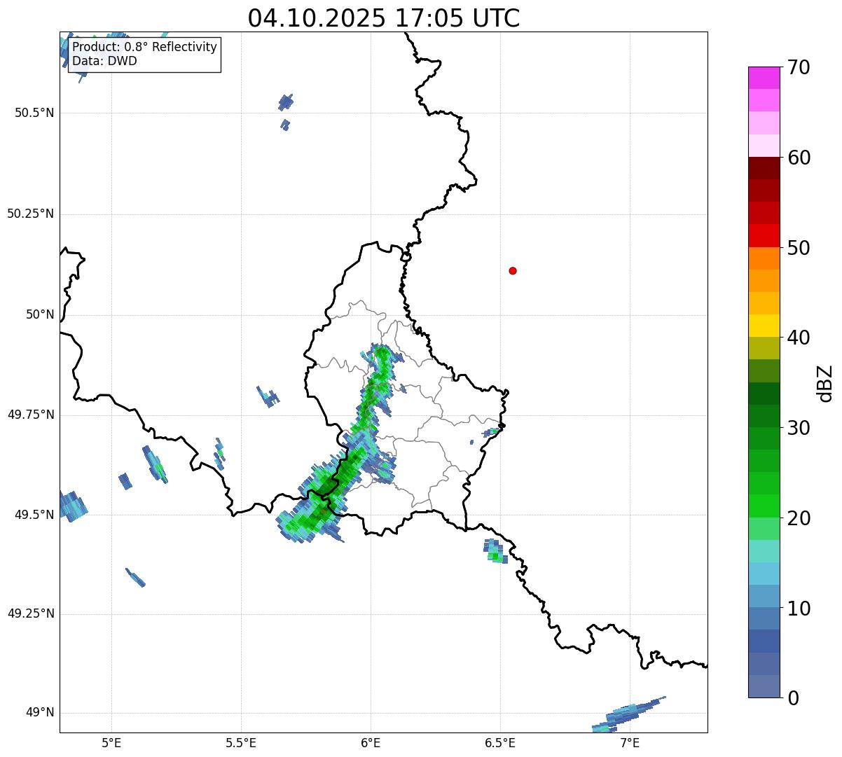
Task: Pick the dark maroon colorbar segment below 60
Action: tap(764, 168)
